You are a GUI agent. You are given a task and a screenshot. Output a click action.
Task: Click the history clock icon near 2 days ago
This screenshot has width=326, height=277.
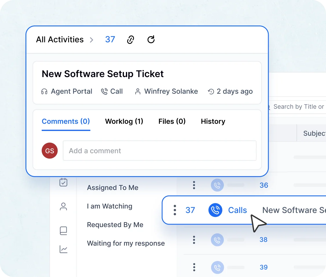(x=210, y=91)
